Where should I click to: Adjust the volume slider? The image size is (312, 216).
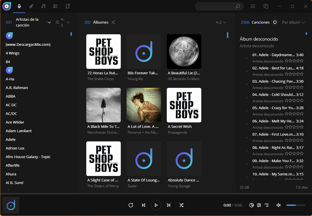pyautogui.click(x=296, y=205)
